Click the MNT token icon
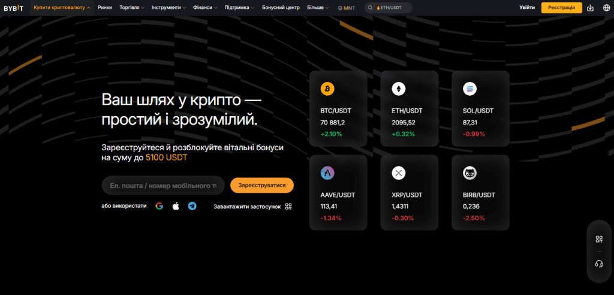 [339, 8]
